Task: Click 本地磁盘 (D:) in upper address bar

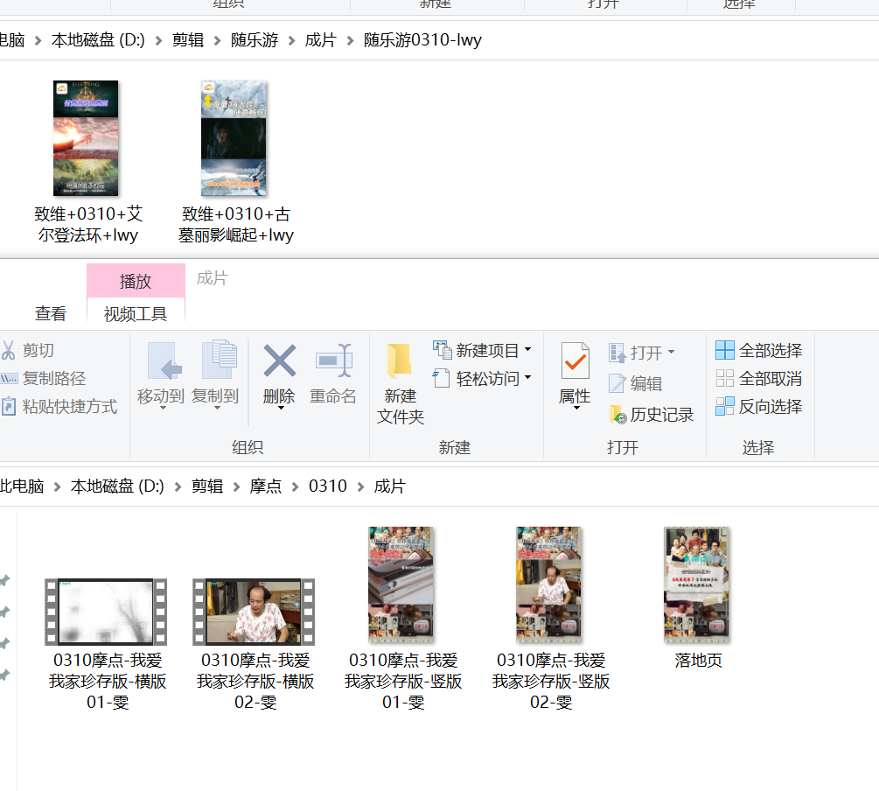Action: (x=98, y=40)
